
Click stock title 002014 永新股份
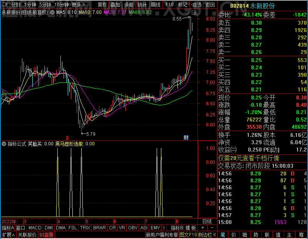[x=253, y=6]
